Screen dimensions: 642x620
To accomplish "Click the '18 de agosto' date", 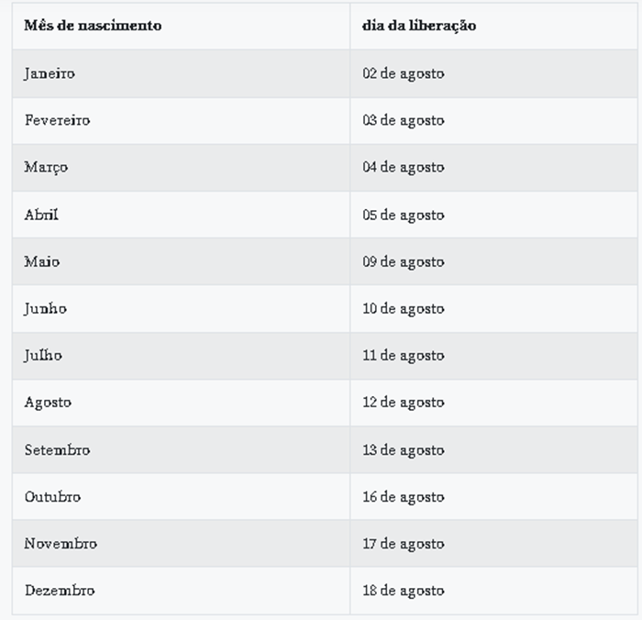I will pyautogui.click(x=404, y=591).
